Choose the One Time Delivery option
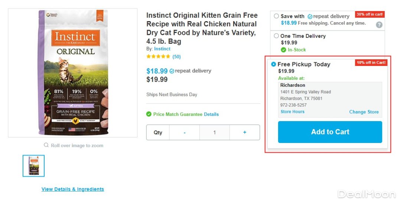The height and width of the screenshot is (203, 401). pyautogui.click(x=276, y=36)
